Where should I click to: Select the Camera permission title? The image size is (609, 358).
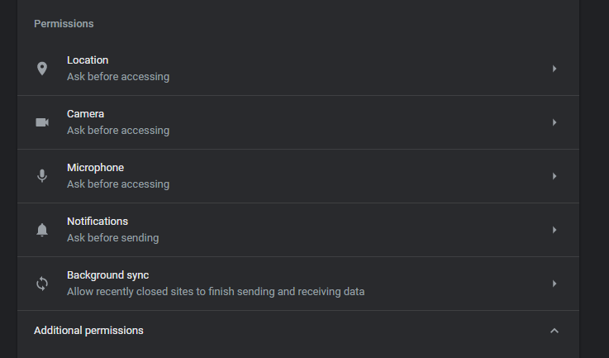85,114
